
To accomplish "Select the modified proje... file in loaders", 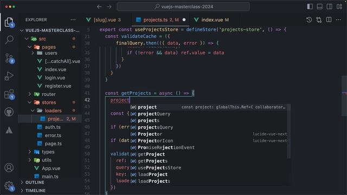I will click(50, 119).
